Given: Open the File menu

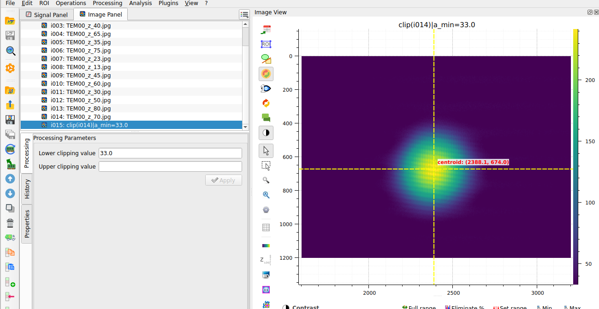Looking at the screenshot, I should pyautogui.click(x=10, y=3).
